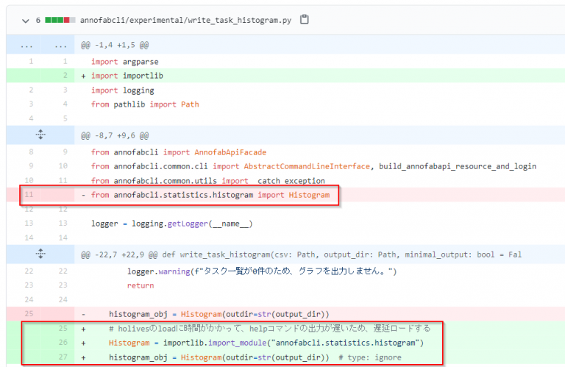Select removed line 'import Histogram'
This screenshot has width=565, height=367.
tap(210, 195)
